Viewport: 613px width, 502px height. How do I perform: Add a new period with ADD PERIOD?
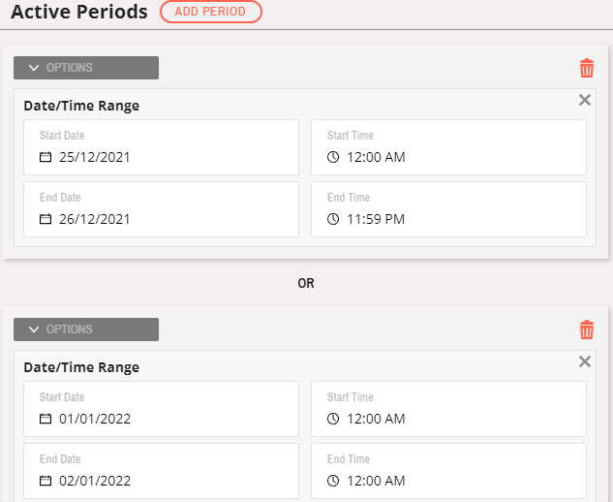tap(211, 12)
